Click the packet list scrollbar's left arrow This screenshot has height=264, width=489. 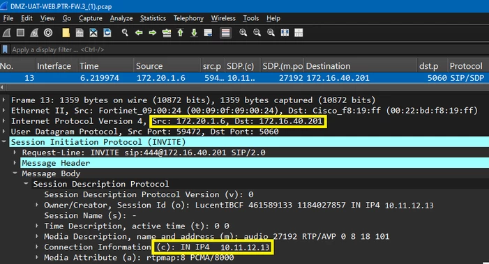2,88
